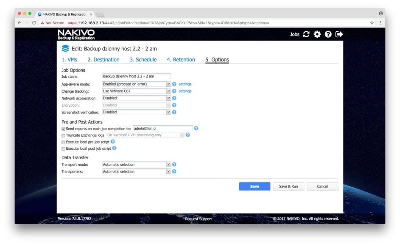Image resolution: width=400 pixels, height=245 pixels.
Task: Show help for Encryption
Action: point(174,105)
